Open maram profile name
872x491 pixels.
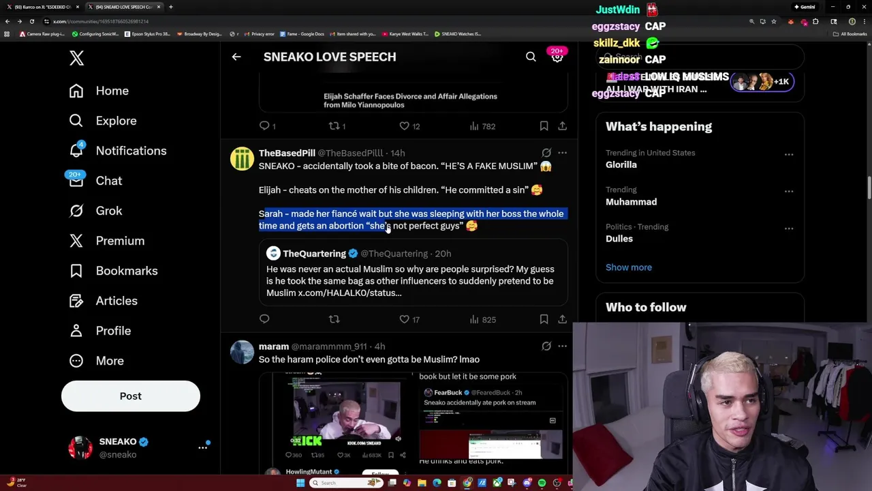point(273,346)
